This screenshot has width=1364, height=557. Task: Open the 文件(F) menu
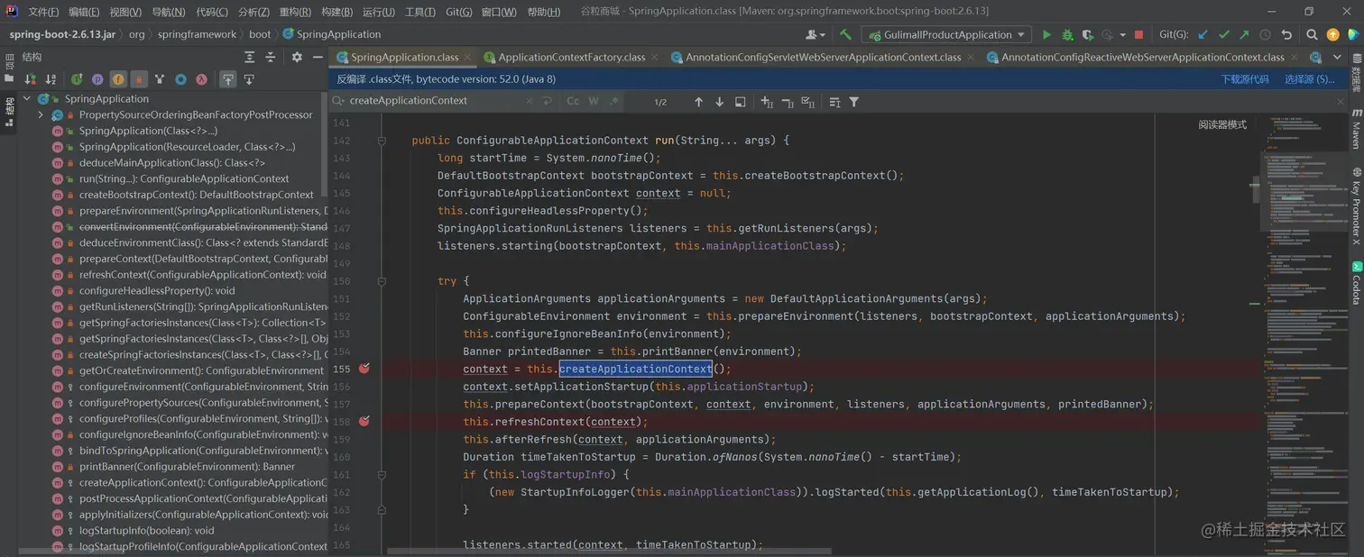[x=43, y=12]
